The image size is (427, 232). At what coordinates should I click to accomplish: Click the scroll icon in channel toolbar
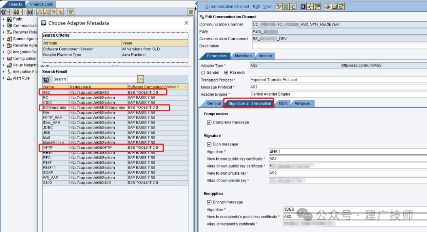pyautogui.click(x=342, y=7)
